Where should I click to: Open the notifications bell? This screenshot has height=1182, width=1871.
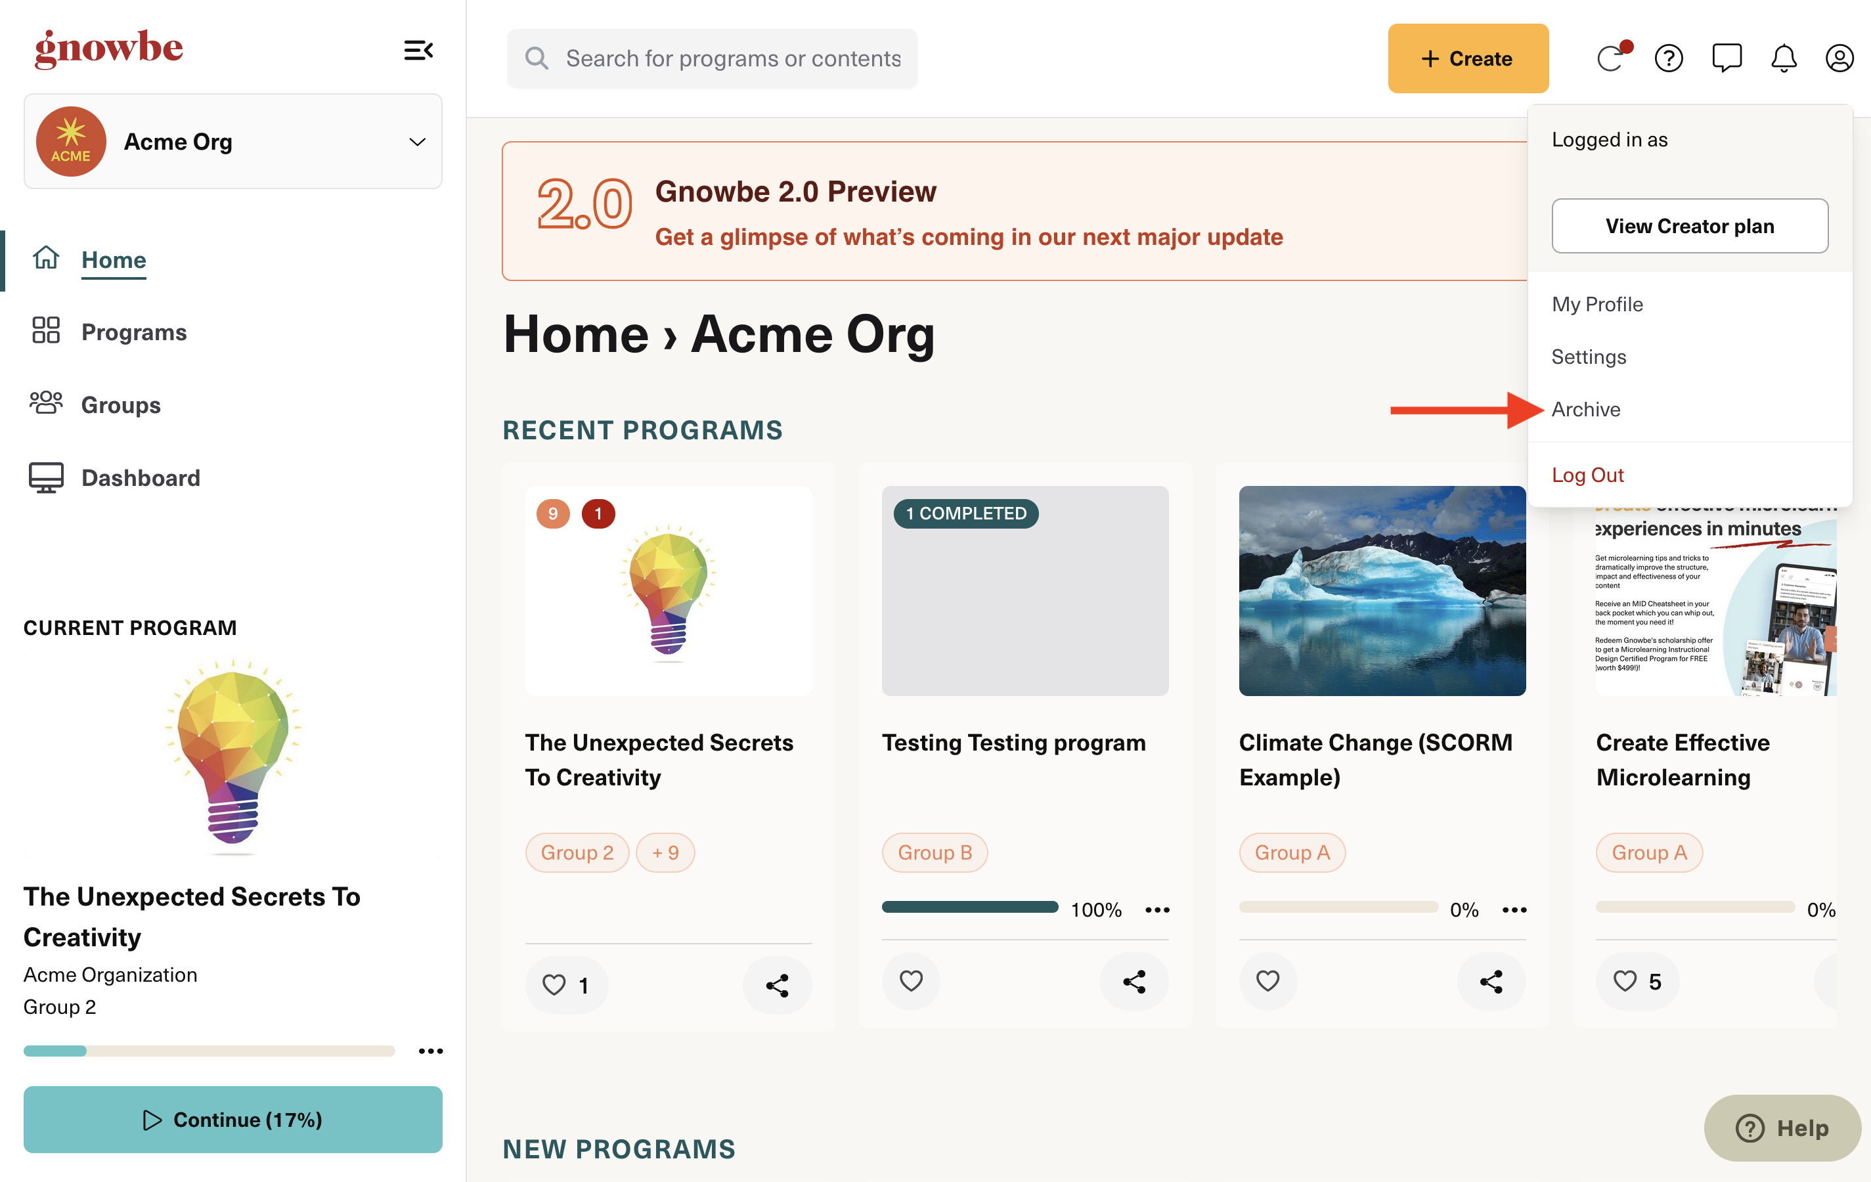[1783, 58]
